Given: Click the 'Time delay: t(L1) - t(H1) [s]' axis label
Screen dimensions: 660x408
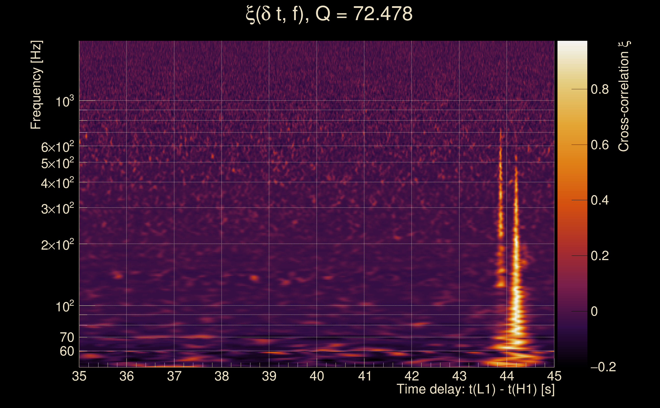Looking at the screenshot, I should (475, 389).
